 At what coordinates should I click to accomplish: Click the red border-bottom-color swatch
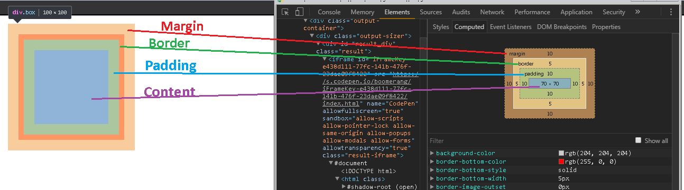[561, 161]
